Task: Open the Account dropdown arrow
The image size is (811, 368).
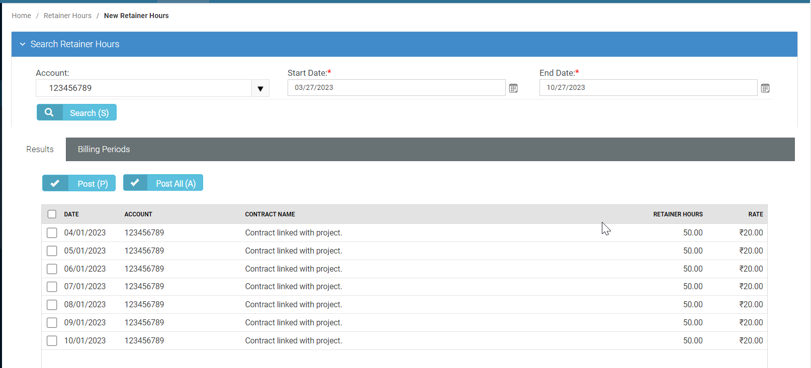Action: (260, 88)
